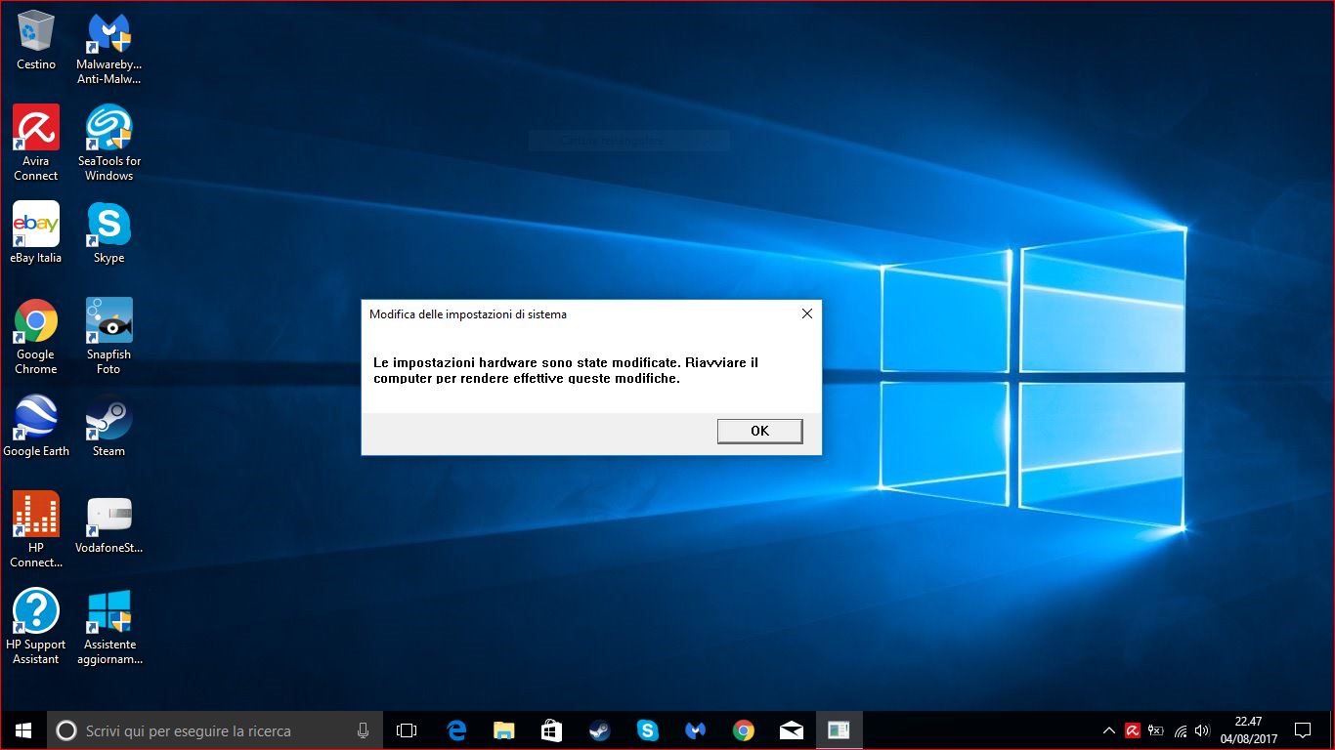Select the Google Earth desktop shortcut

coord(36,426)
